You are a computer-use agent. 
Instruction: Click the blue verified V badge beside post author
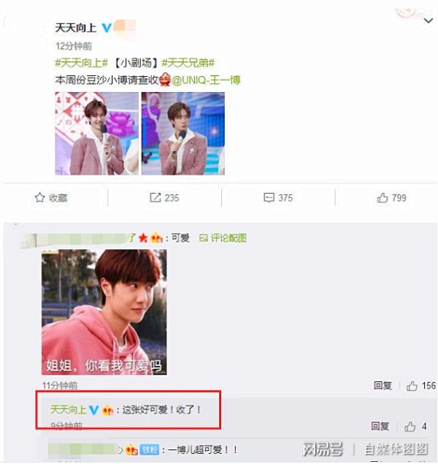pos(107,28)
